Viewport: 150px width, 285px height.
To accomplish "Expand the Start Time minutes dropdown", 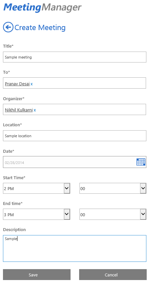I will (x=113, y=188).
